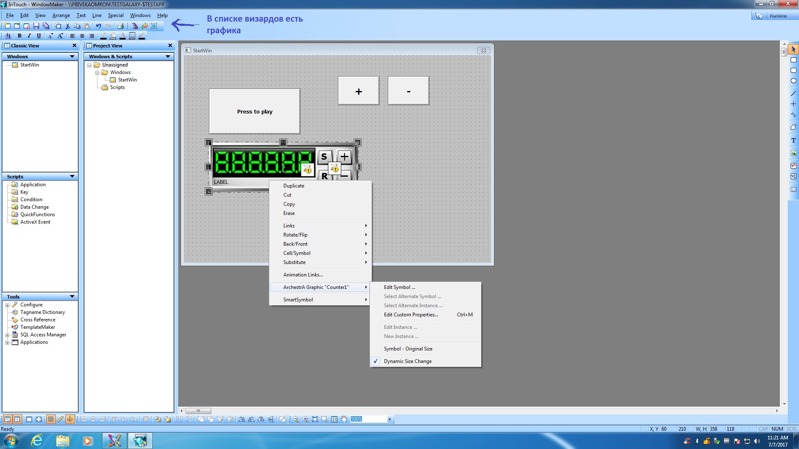Click the Runtime link button
The image size is (799, 449).
click(x=777, y=16)
